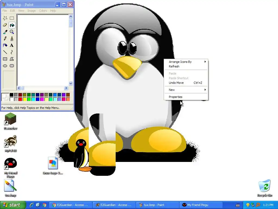The width and height of the screenshot is (278, 209).
Task: Click the small Pingu character on desktop
Action: pos(82,155)
